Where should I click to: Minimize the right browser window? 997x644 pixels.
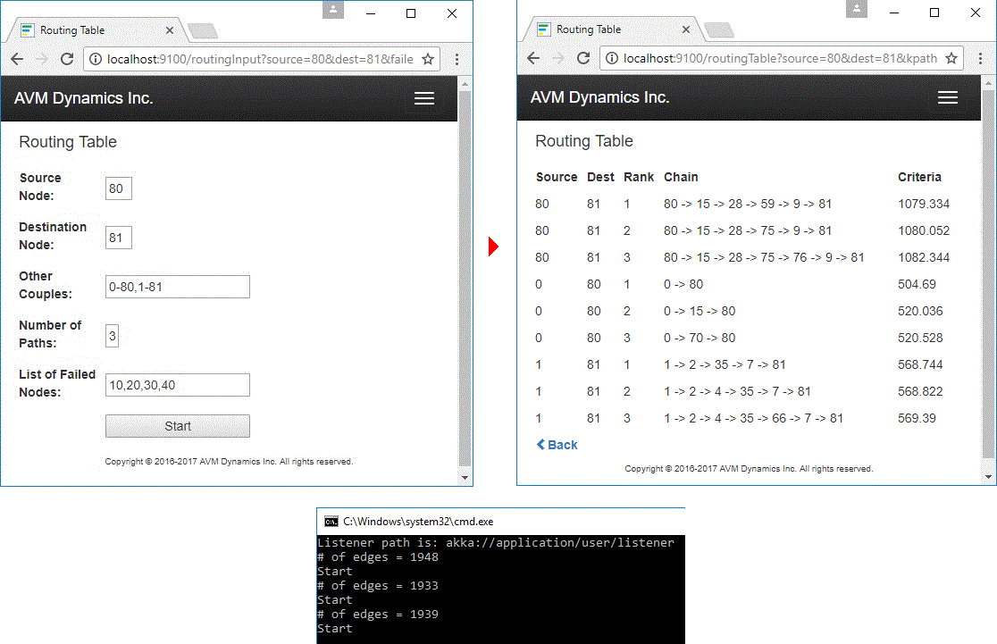[x=894, y=13]
